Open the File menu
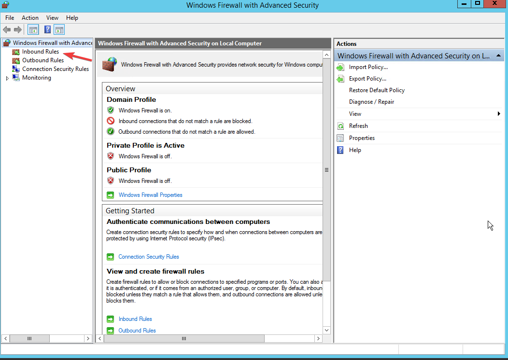Screen dimensions: 508x360 point(10,18)
